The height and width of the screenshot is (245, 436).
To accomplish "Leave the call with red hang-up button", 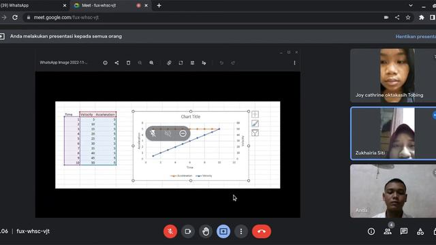I will click(262, 231).
